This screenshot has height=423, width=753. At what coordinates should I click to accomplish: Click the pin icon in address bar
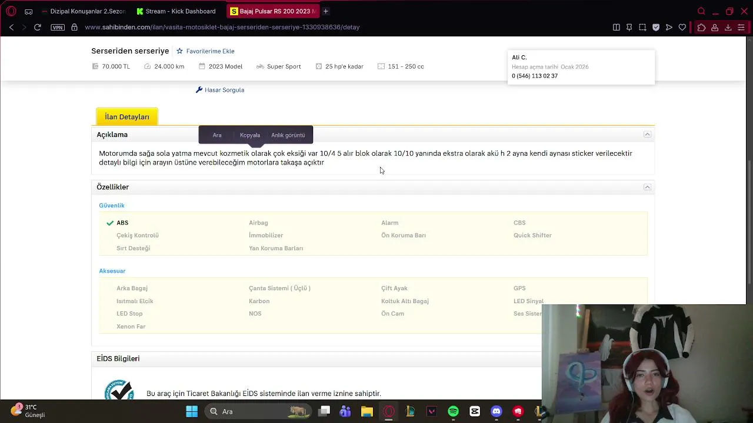(x=629, y=27)
